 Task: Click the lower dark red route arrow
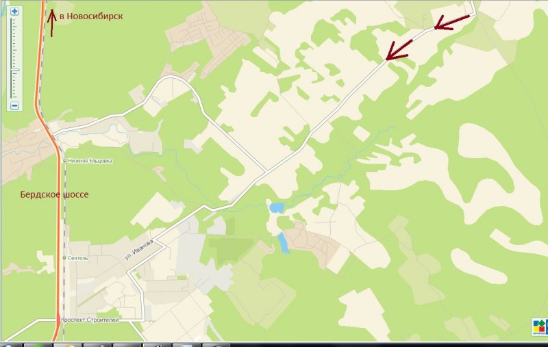(399, 50)
